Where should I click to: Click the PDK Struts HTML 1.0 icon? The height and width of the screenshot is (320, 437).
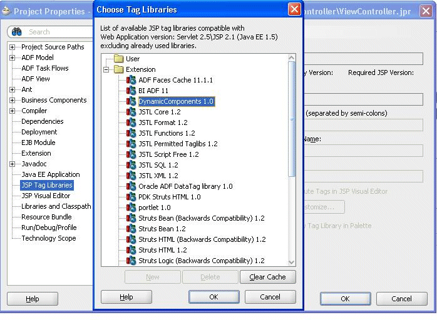131,197
